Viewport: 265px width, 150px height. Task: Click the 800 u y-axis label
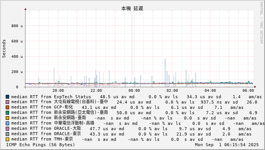point(17,26)
